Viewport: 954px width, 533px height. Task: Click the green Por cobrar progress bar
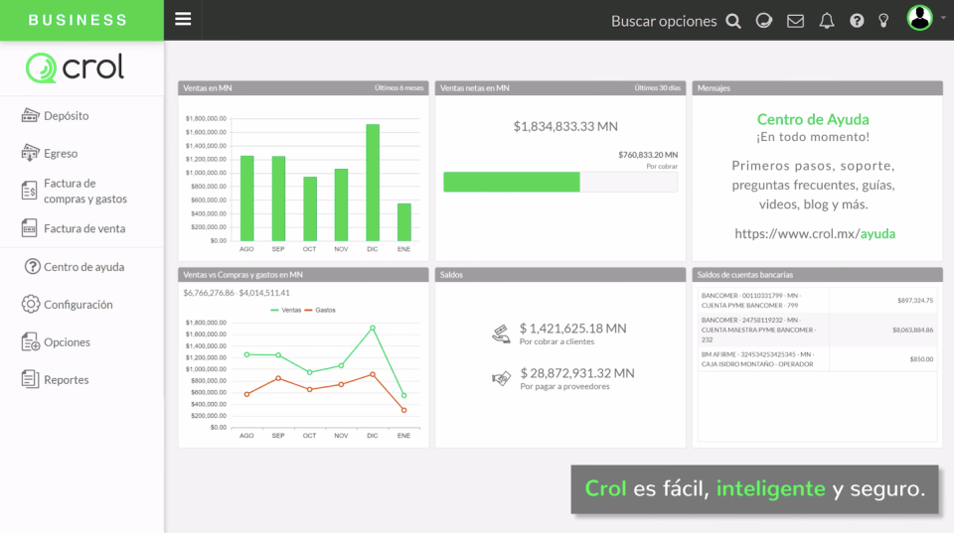[511, 182]
